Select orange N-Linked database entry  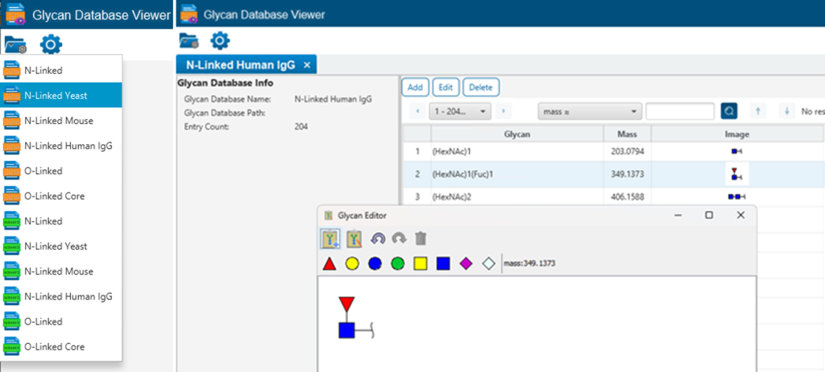(61, 71)
